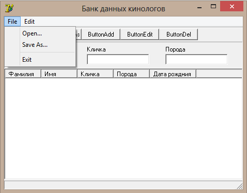Click the Дата рождения column header
Viewport: 247px width, 193px height.
[x=173, y=74]
